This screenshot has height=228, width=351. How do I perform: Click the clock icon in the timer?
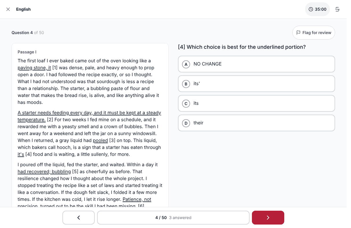coord(311,9)
